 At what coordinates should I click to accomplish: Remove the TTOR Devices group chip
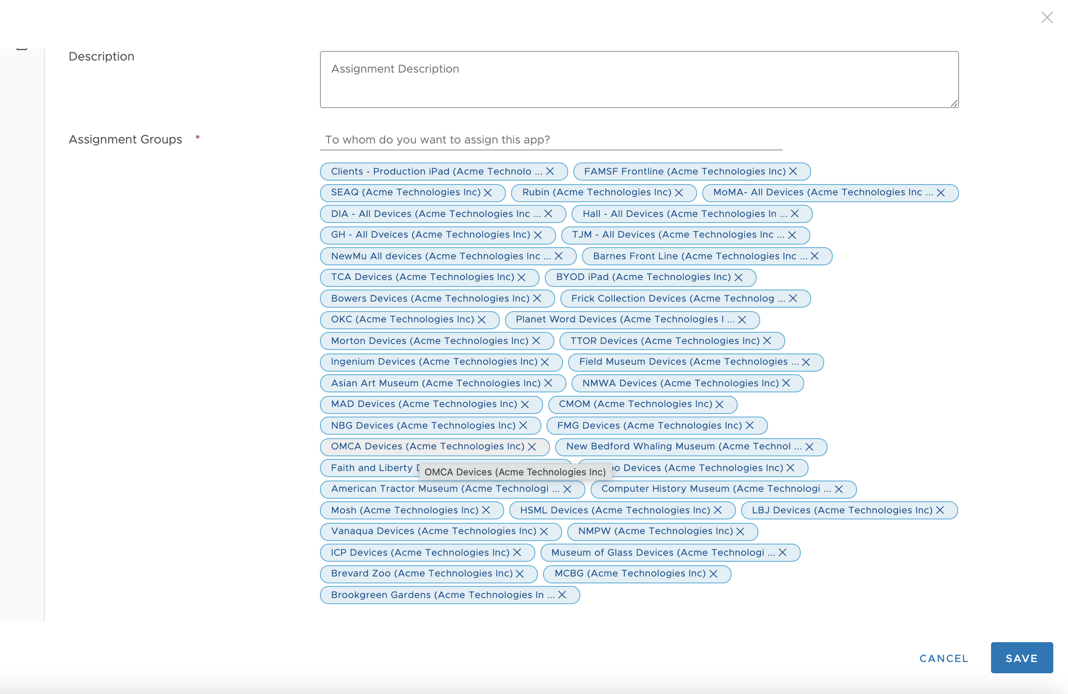tap(767, 341)
